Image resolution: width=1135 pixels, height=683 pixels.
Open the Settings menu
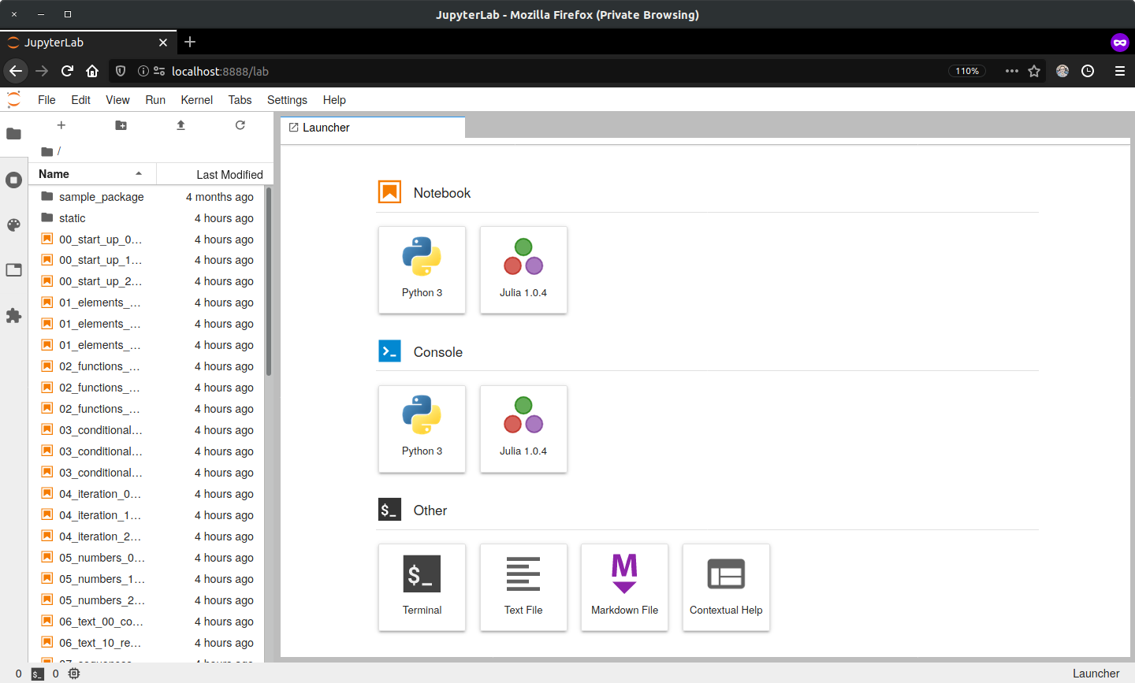287,100
